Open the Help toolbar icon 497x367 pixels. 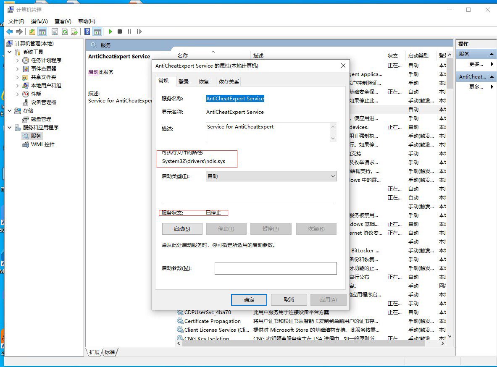(87, 31)
